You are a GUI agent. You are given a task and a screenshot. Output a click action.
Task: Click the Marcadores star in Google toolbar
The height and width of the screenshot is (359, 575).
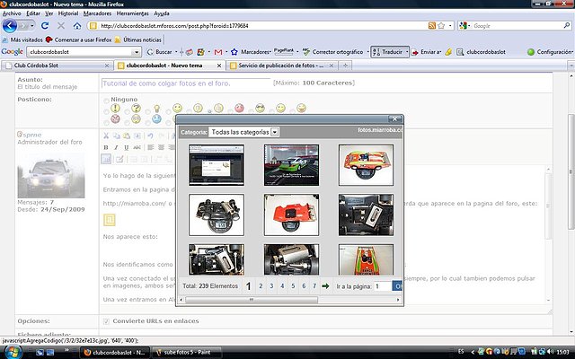coord(234,52)
